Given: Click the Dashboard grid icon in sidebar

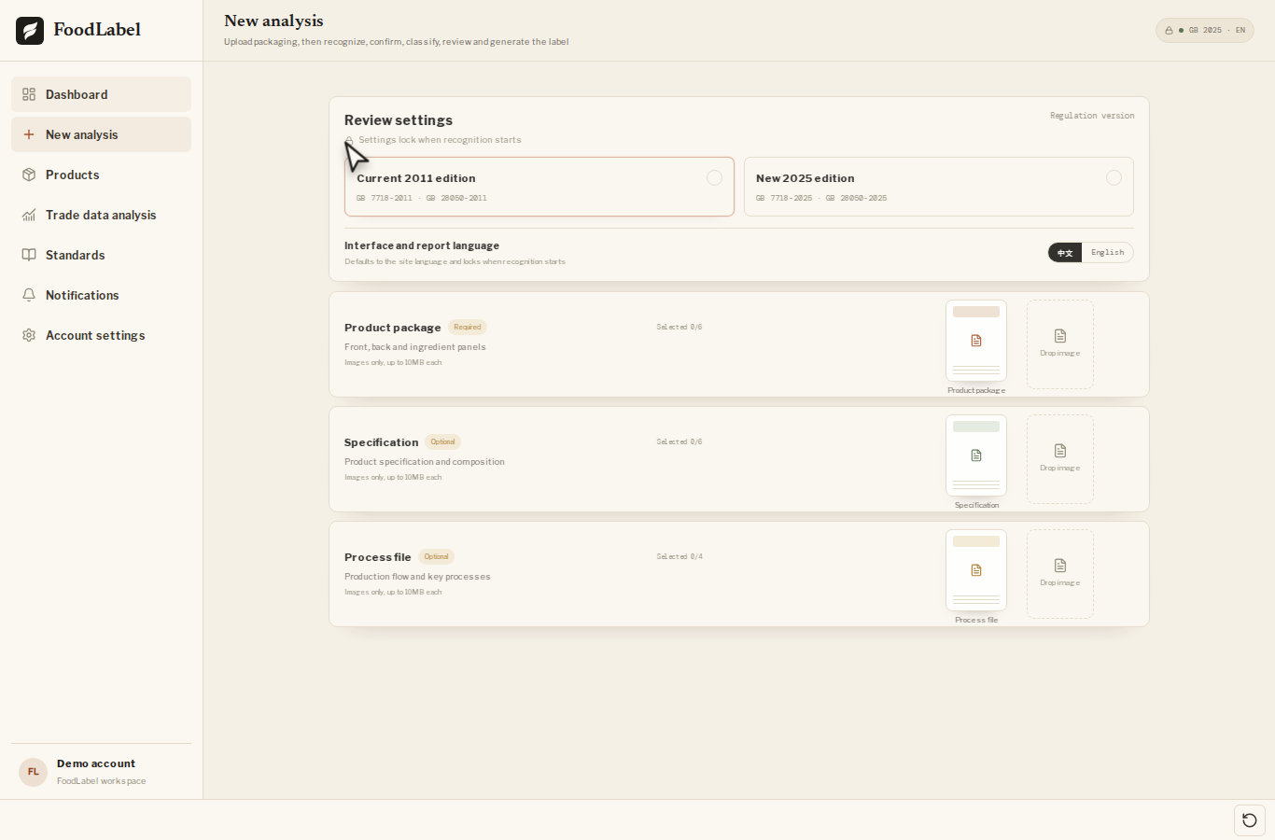Looking at the screenshot, I should 29,94.
